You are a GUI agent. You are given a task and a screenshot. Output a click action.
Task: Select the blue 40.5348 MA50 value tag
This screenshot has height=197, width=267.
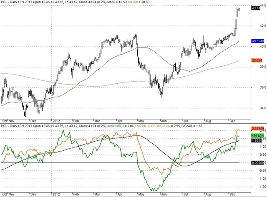[x=257, y=41]
